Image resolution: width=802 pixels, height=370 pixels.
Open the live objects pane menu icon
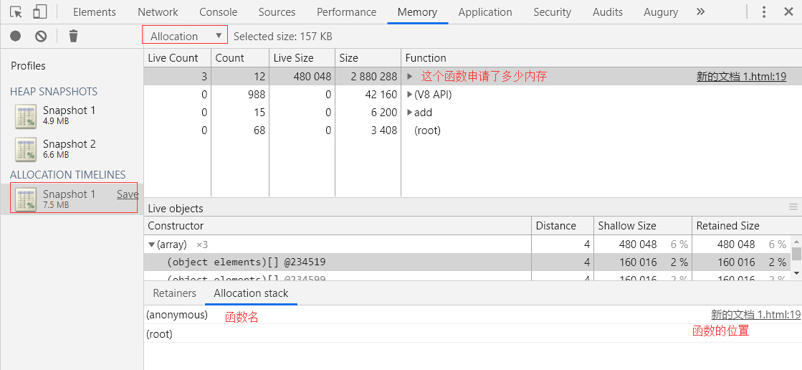tap(793, 207)
